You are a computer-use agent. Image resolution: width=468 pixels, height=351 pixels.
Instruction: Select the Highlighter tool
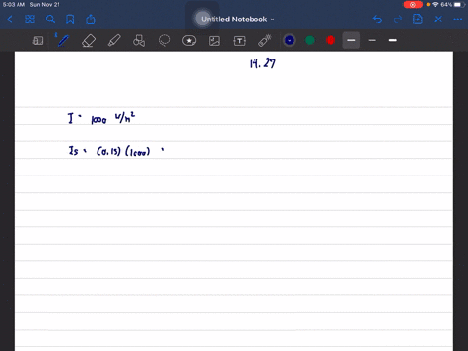tap(114, 41)
